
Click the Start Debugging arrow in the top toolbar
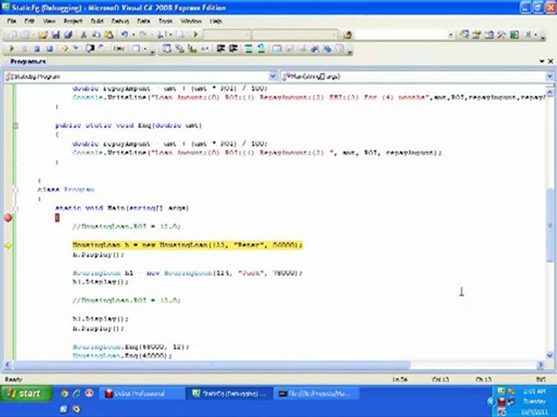(196, 34)
